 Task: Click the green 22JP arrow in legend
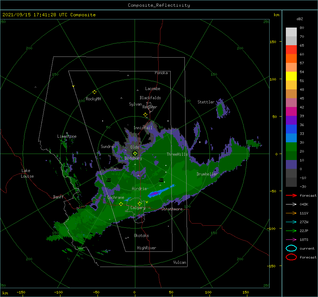[291, 231]
